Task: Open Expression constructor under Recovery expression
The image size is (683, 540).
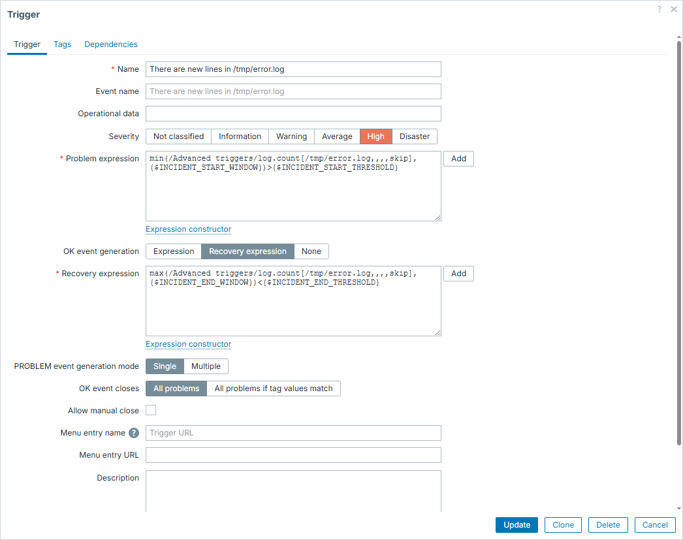Action: coord(188,344)
